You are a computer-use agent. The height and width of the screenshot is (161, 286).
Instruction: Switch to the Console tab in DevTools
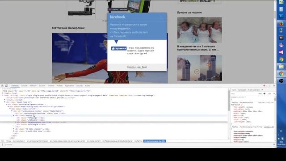[24, 85]
